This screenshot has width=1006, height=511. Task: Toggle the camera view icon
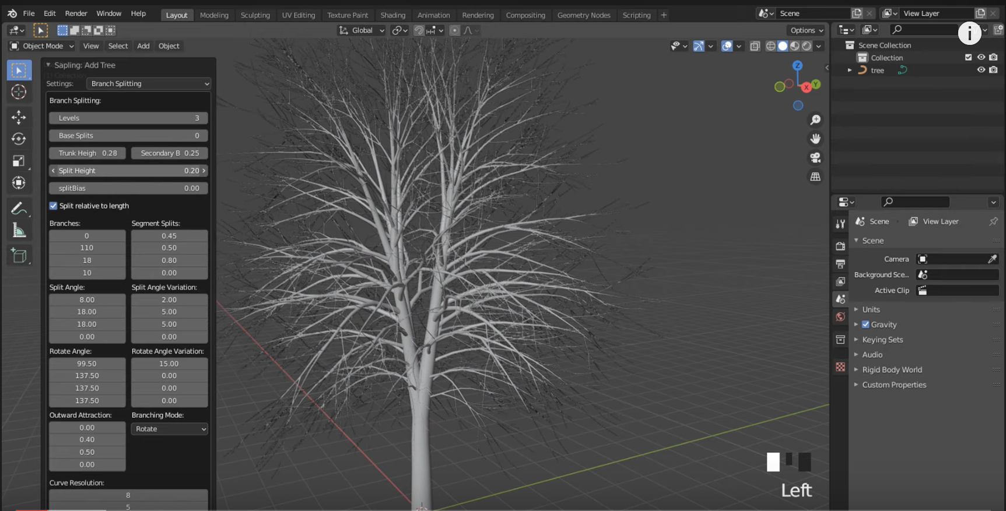click(x=815, y=157)
